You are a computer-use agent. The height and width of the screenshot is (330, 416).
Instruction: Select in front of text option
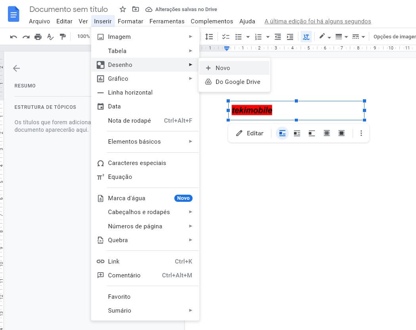[342, 133]
